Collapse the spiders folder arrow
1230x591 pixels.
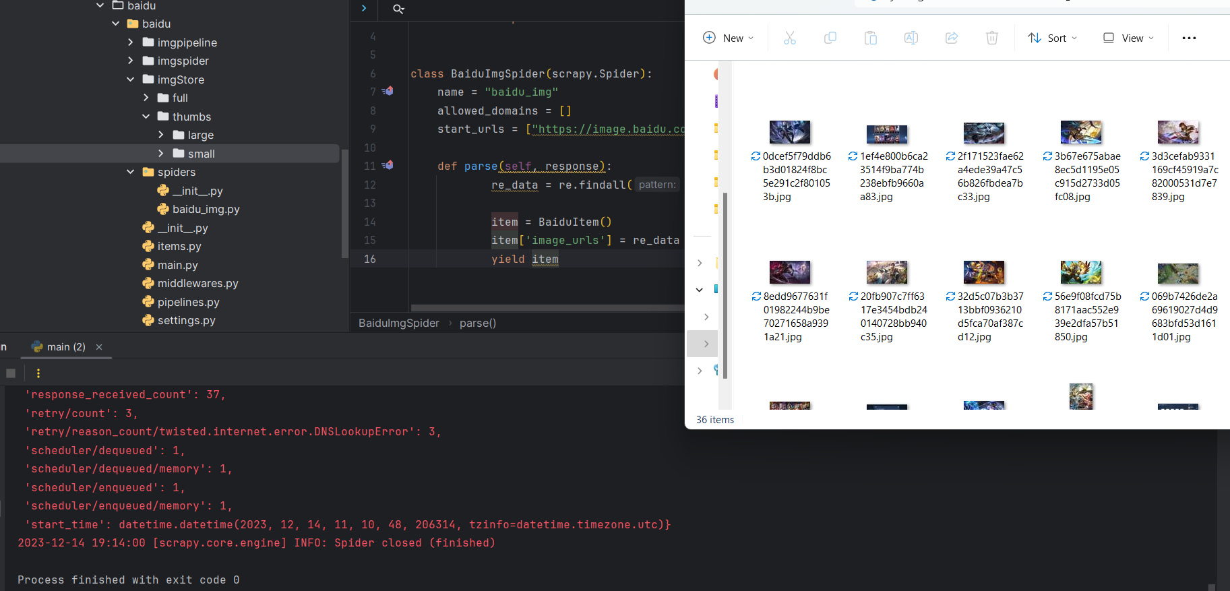[x=131, y=172]
